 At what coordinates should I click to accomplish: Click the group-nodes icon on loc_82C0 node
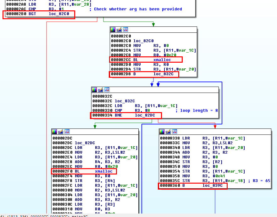125,30
